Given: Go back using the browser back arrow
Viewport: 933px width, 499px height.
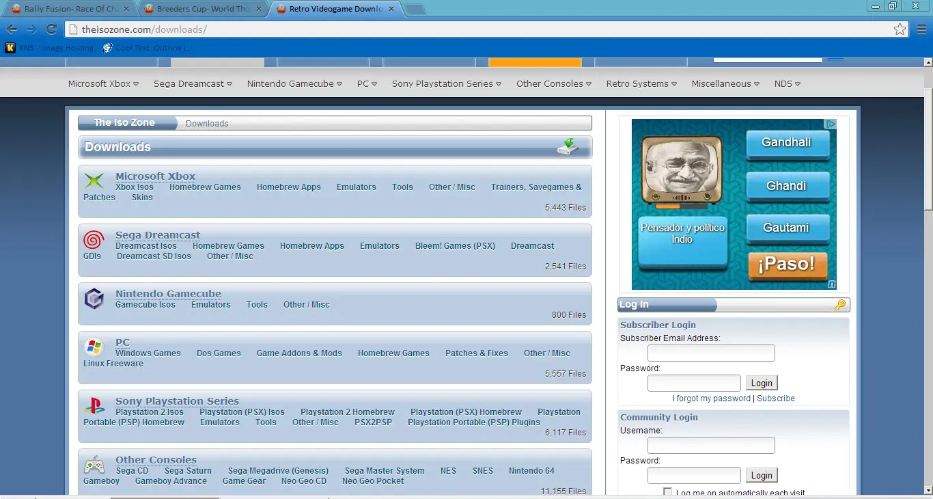Looking at the screenshot, I should 12,29.
